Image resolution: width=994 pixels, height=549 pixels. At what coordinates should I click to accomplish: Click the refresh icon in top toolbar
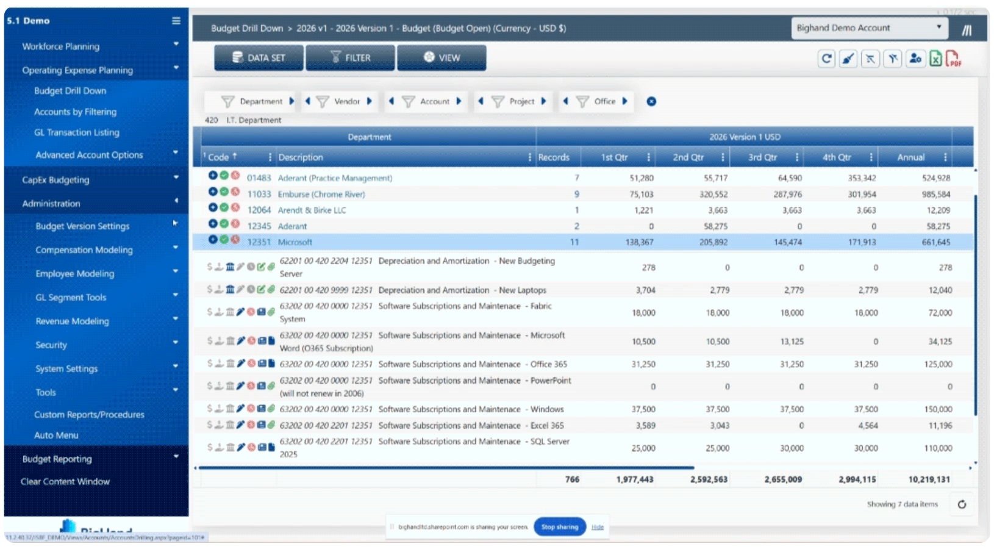point(826,59)
